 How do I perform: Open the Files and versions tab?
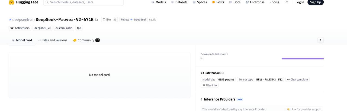[53, 40]
